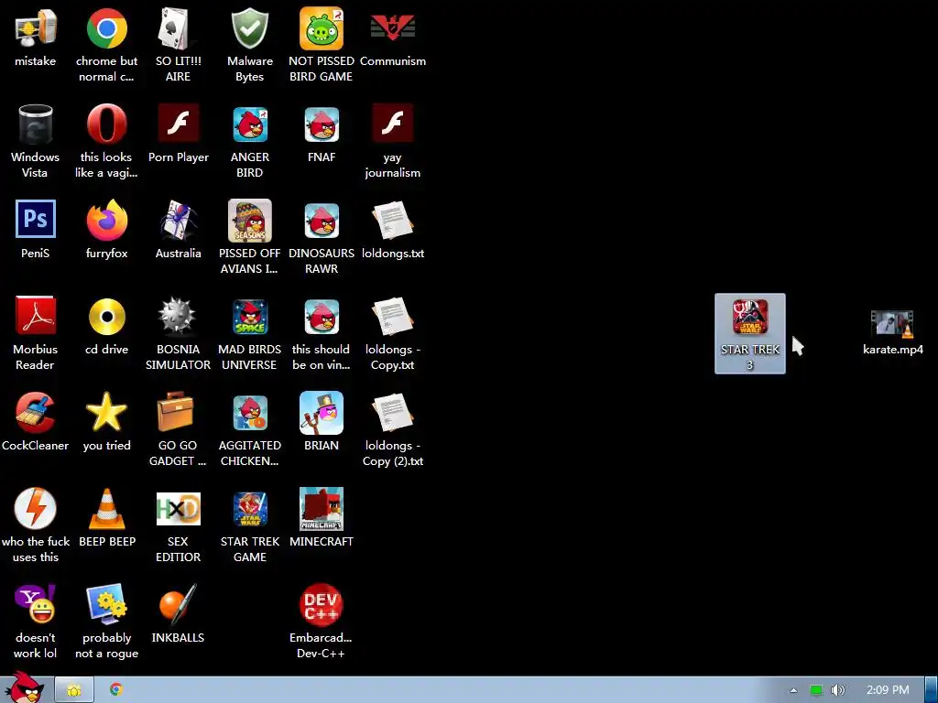Viewport: 938px width, 703px height.
Task: Open Embarcadero Dev-C++ icon
Action: click(x=322, y=604)
